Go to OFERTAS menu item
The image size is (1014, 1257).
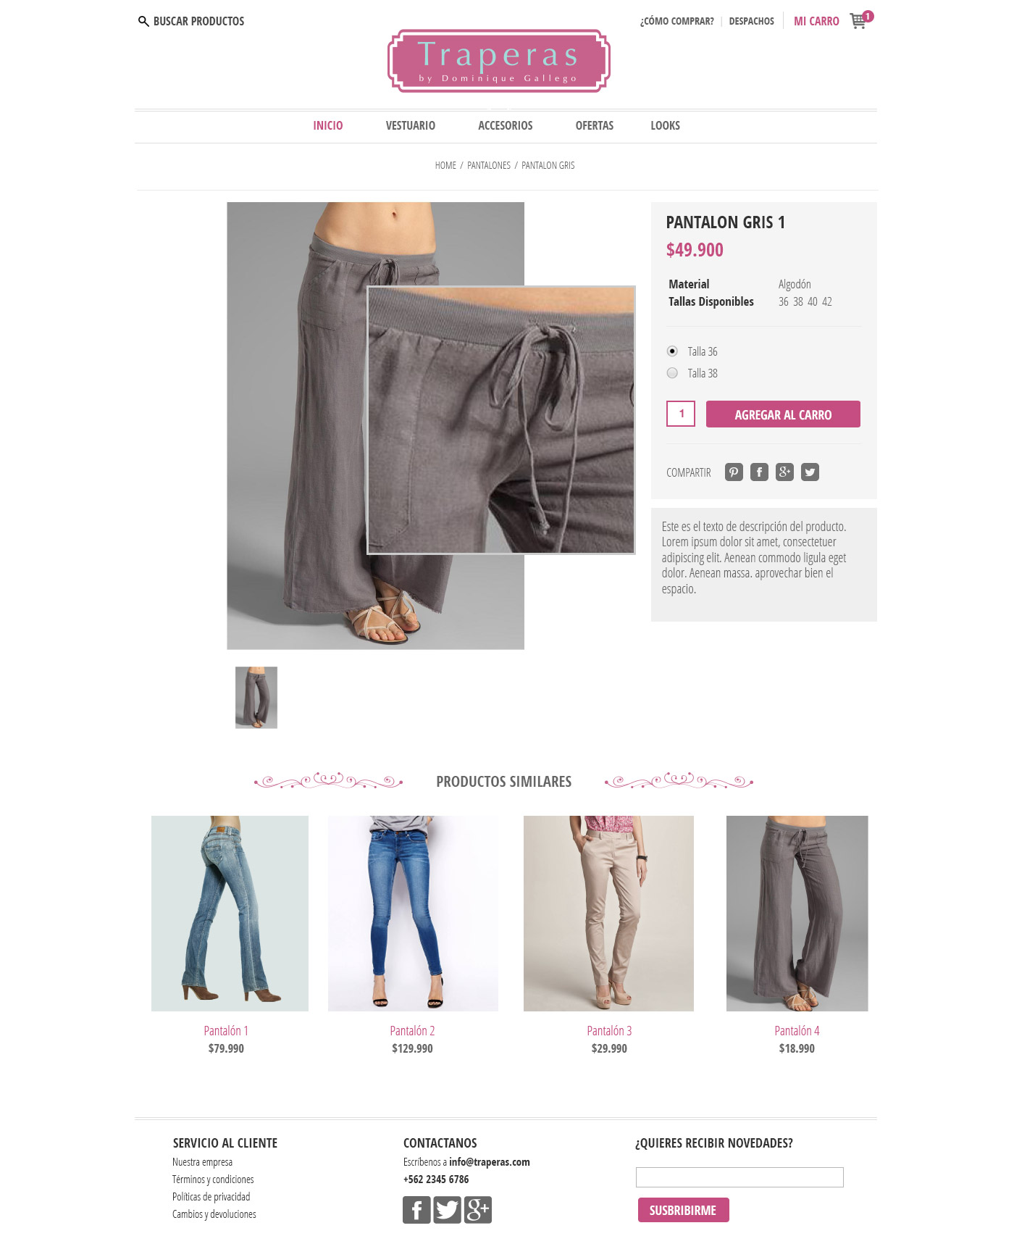595,126
